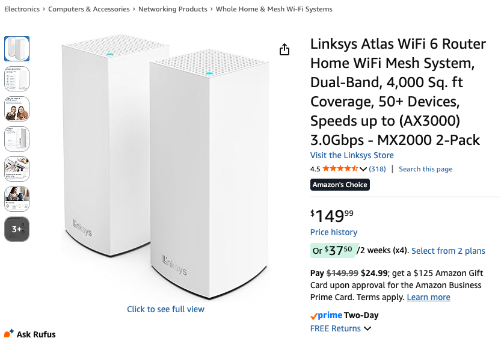Viewport: 504px width, 338px height.
Task: Expand the rating breakdown chevron
Action: pyautogui.click(x=363, y=170)
